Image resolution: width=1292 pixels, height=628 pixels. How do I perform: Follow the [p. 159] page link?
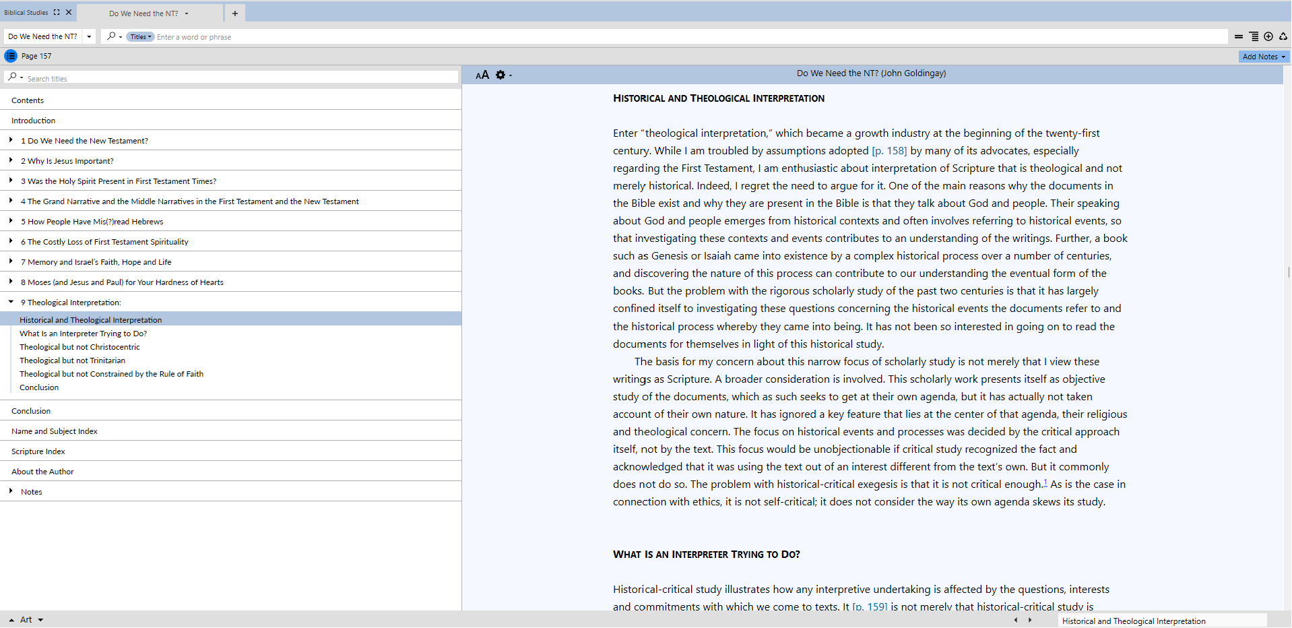pos(870,606)
